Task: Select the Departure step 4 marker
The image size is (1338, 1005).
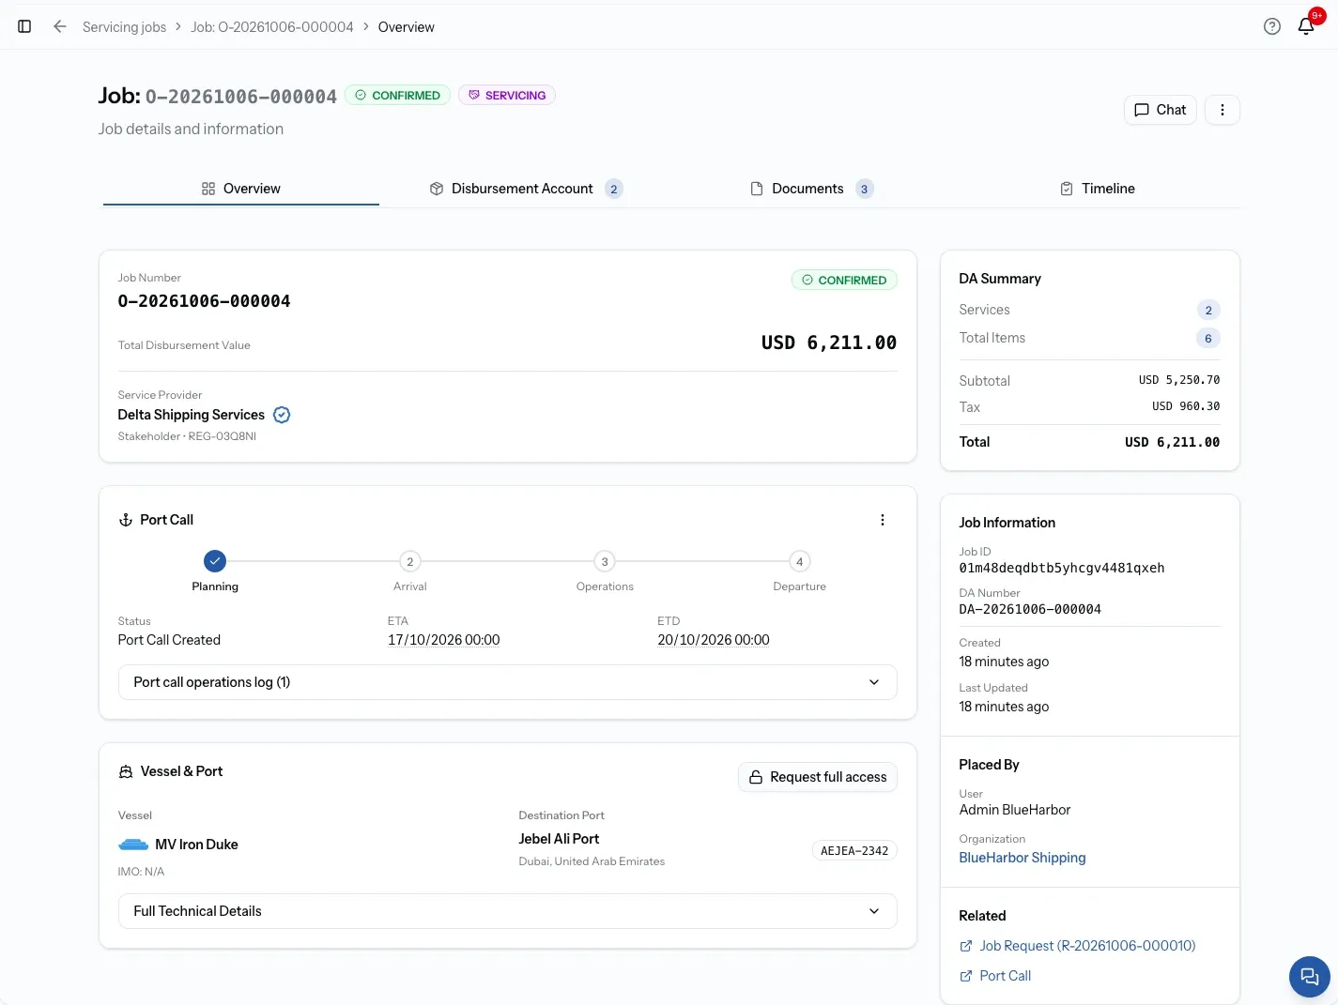Action: (x=800, y=561)
